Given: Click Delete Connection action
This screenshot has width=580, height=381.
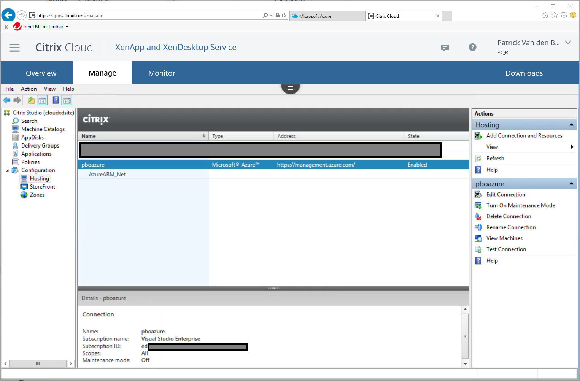Looking at the screenshot, I should click(x=508, y=216).
